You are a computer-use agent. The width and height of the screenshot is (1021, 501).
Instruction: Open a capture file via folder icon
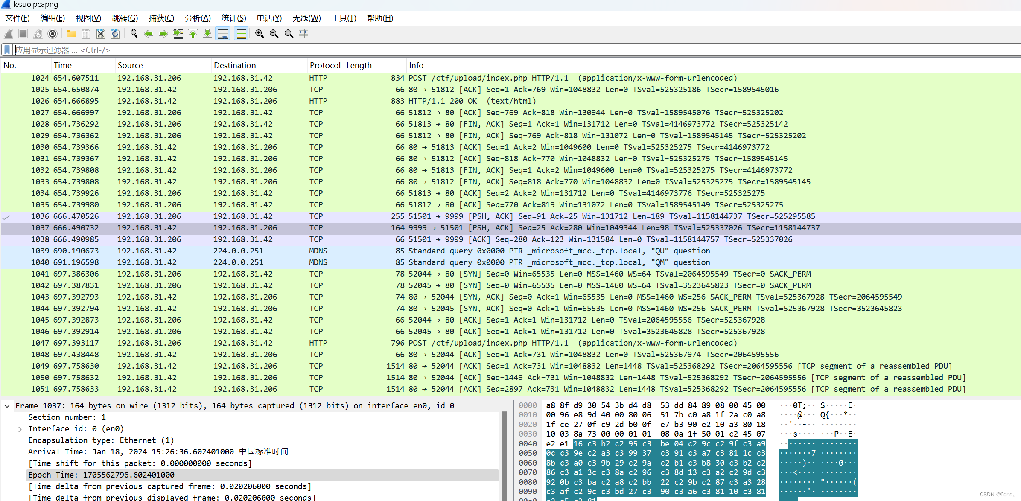point(71,34)
